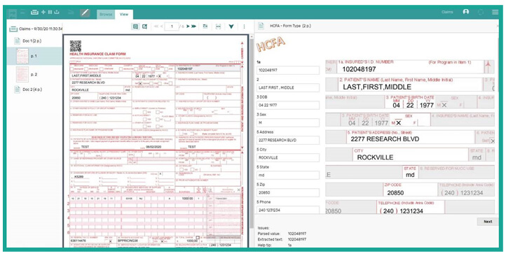This screenshot has height=256, width=506.
Task: Edit the 5 City field ROCKVILLE
Action: 288,157
